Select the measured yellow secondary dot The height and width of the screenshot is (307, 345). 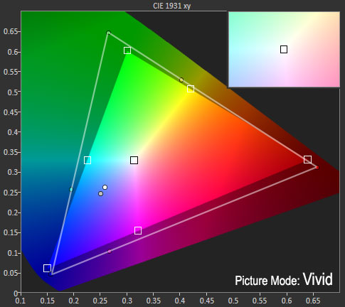tap(181, 80)
